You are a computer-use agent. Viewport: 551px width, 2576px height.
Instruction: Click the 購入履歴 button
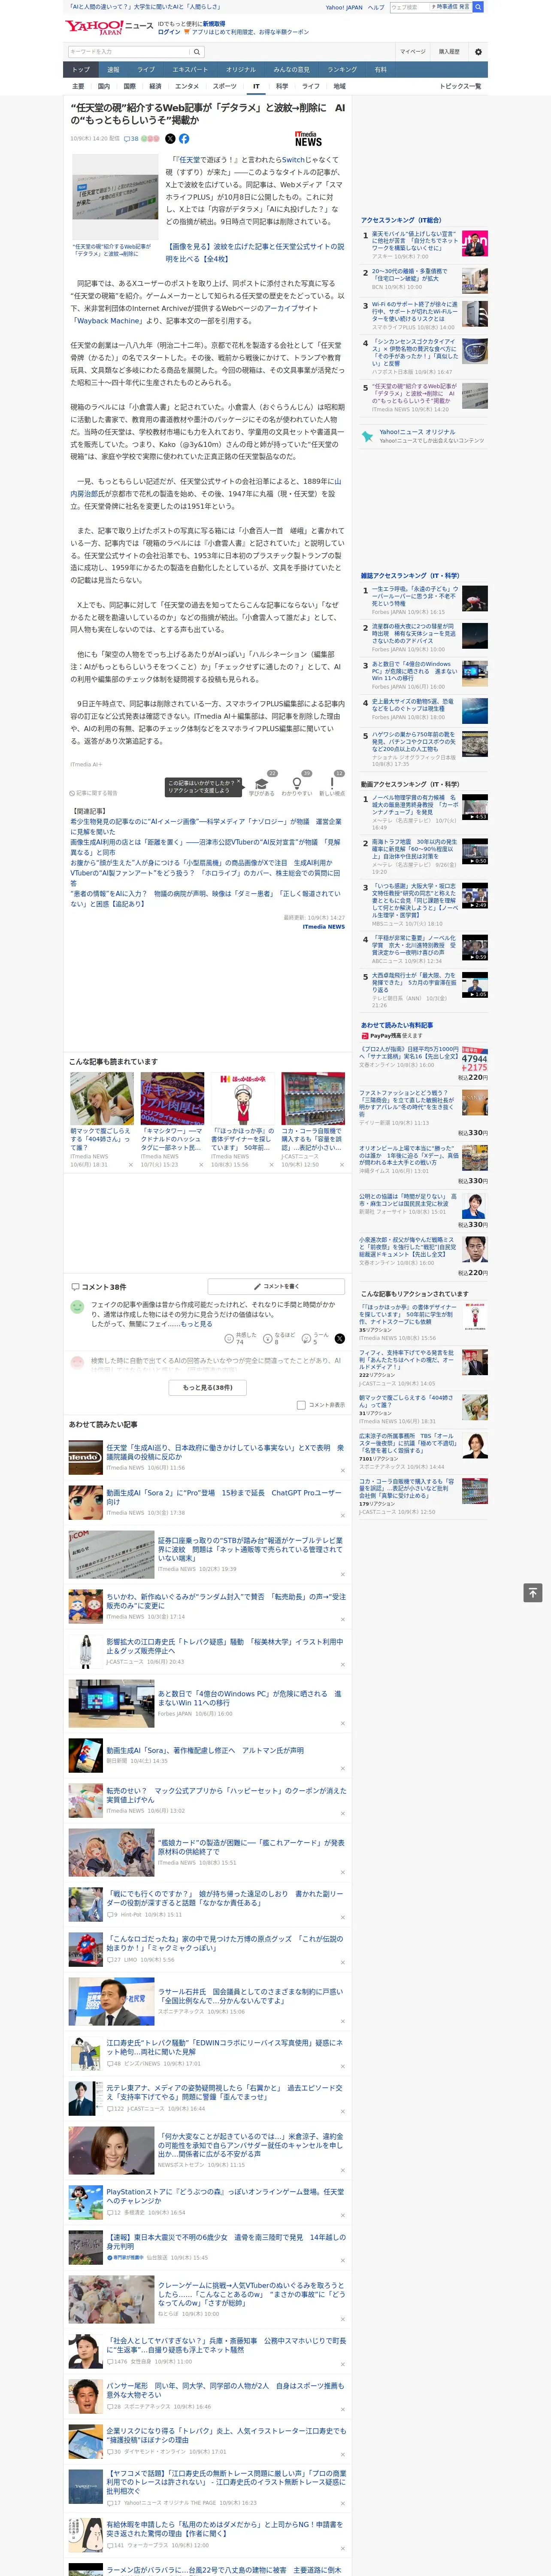coord(449,51)
